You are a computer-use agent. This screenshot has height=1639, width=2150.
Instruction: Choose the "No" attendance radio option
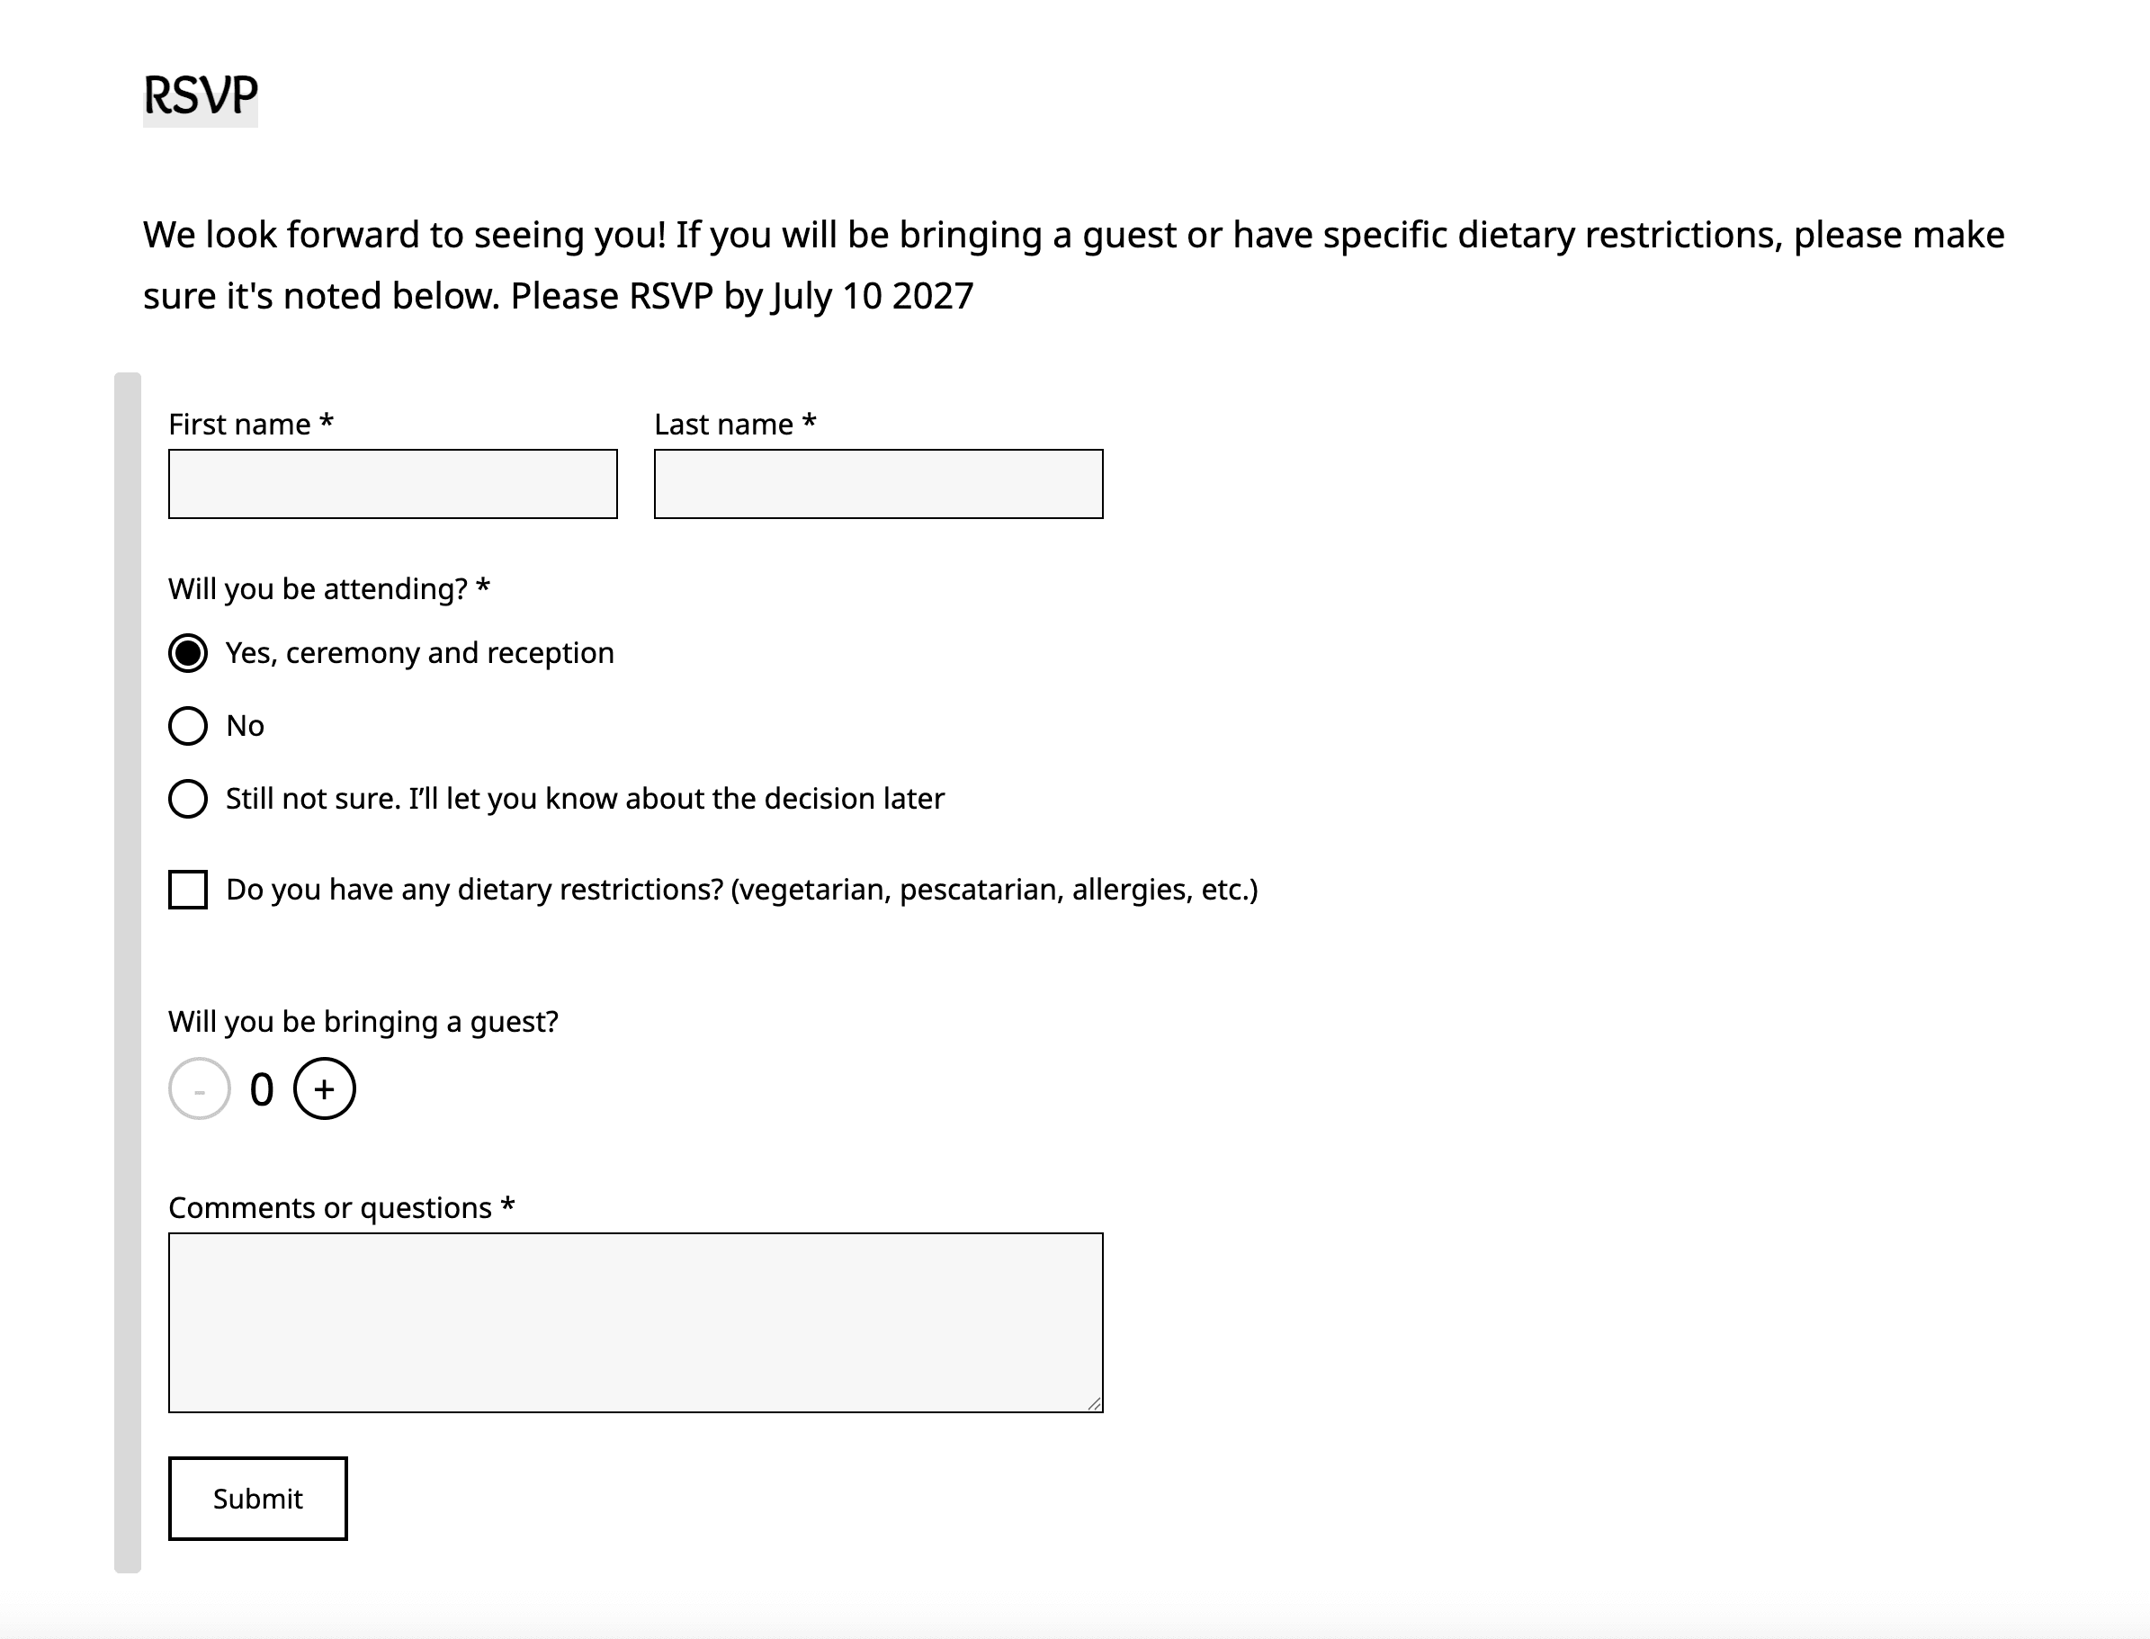point(188,726)
